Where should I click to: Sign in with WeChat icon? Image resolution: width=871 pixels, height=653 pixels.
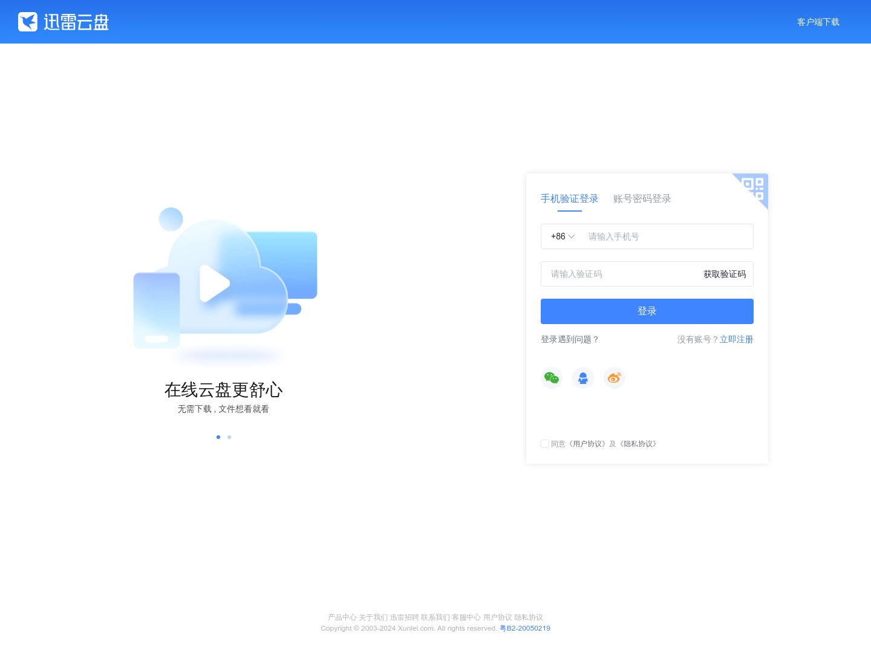552,378
